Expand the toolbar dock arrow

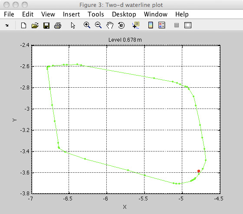[x=7, y=25]
